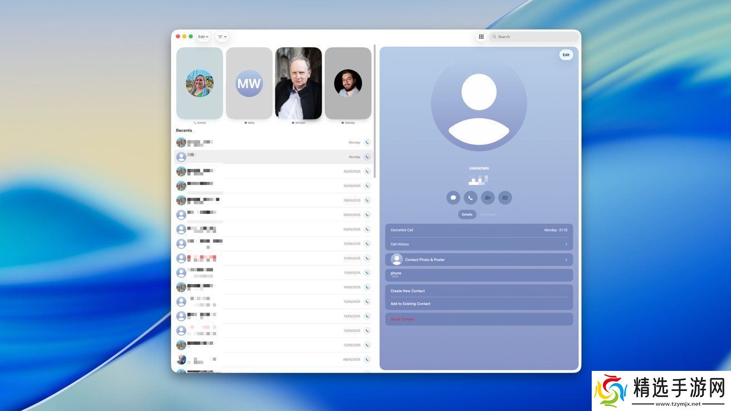Call back the 29/05/2025 recent entry

click(x=367, y=200)
